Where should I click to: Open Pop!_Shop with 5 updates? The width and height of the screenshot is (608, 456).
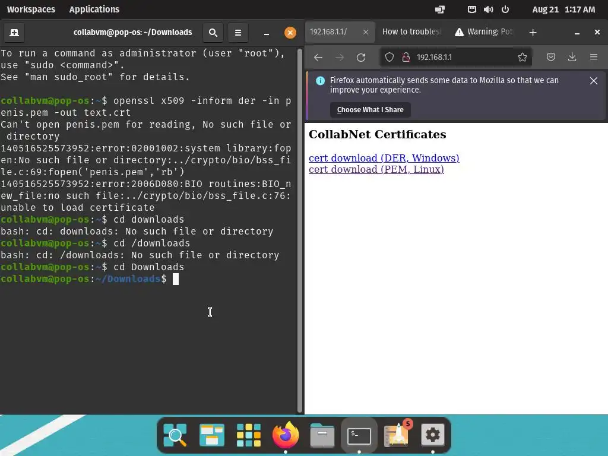(396, 435)
